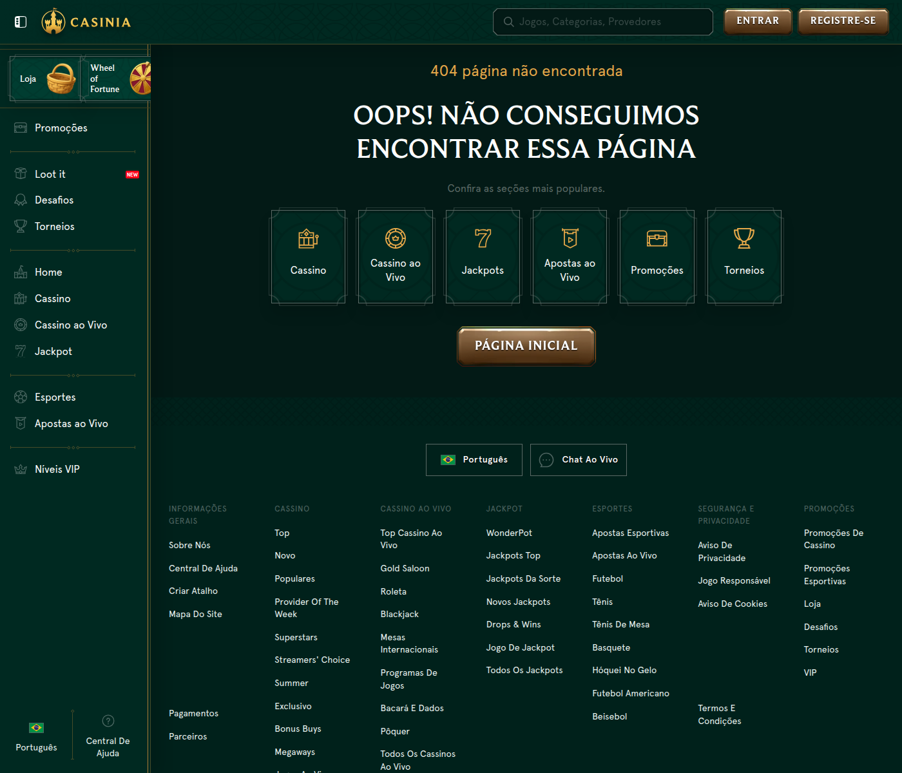Click the search magnifier icon
Viewport: 902px width, 773px height.
[509, 22]
